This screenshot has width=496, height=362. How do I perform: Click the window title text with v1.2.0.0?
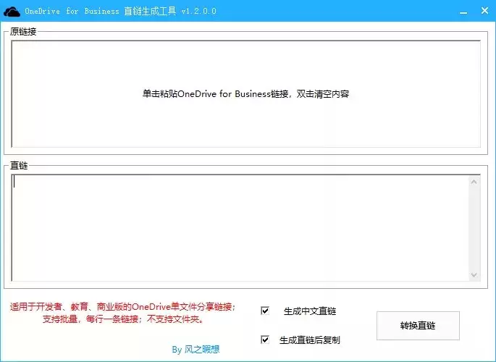(x=120, y=11)
